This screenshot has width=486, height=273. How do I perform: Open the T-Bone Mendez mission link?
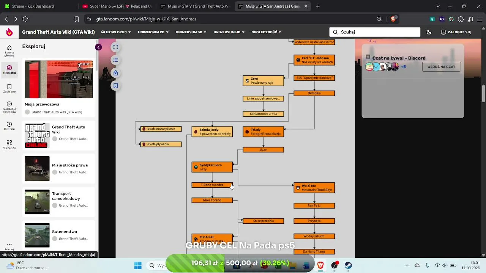[x=212, y=185]
